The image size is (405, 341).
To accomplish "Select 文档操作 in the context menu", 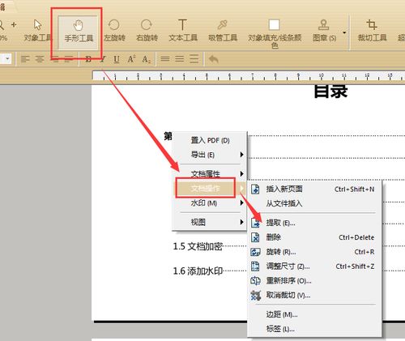I will pos(206,188).
